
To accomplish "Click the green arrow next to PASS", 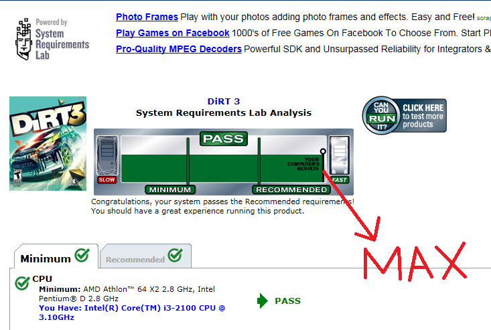I will pyautogui.click(x=263, y=301).
